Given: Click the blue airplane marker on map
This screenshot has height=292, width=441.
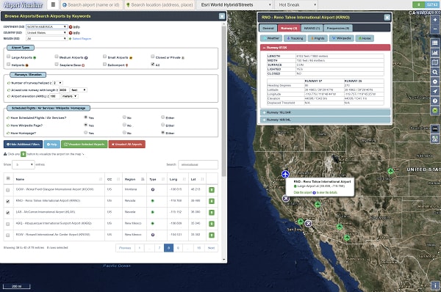Looking at the screenshot, I should tap(285, 174).
